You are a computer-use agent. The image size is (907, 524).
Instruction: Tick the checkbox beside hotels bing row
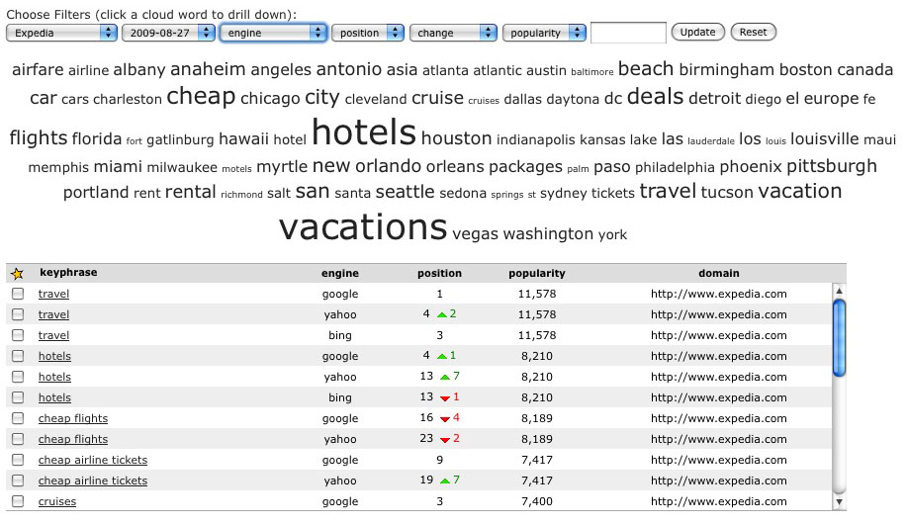point(18,397)
